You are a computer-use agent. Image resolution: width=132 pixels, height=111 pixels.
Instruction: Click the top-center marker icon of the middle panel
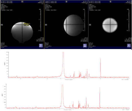tap(66, 1)
